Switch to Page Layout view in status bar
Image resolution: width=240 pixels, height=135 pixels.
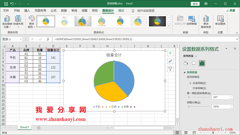tap(186, 133)
